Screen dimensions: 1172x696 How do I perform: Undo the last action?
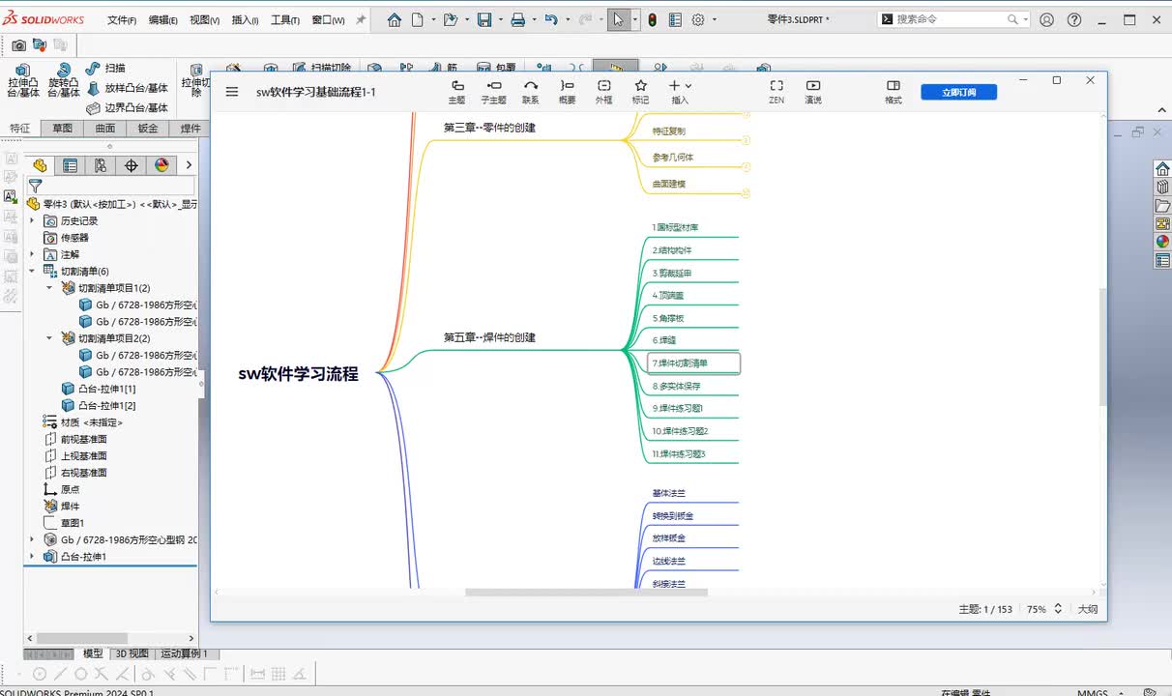[x=551, y=19]
